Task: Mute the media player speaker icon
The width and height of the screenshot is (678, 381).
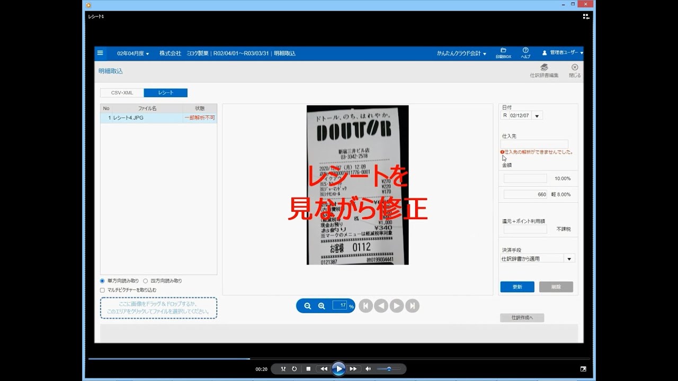Action: click(368, 369)
